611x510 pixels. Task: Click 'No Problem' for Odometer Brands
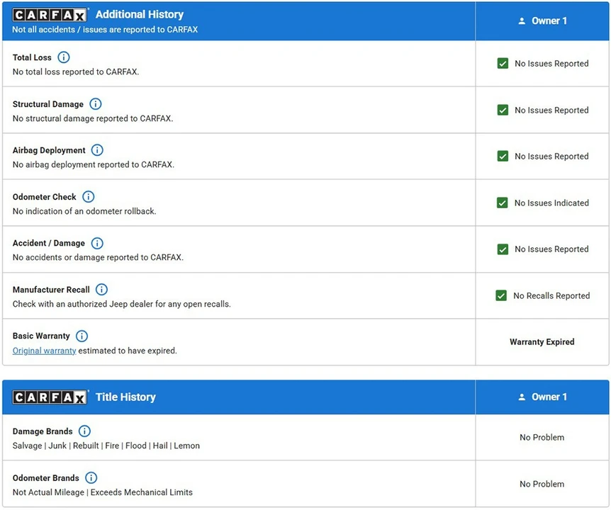point(542,484)
